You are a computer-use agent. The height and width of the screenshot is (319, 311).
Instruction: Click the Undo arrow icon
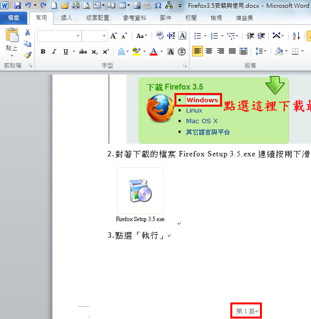click(x=28, y=5)
